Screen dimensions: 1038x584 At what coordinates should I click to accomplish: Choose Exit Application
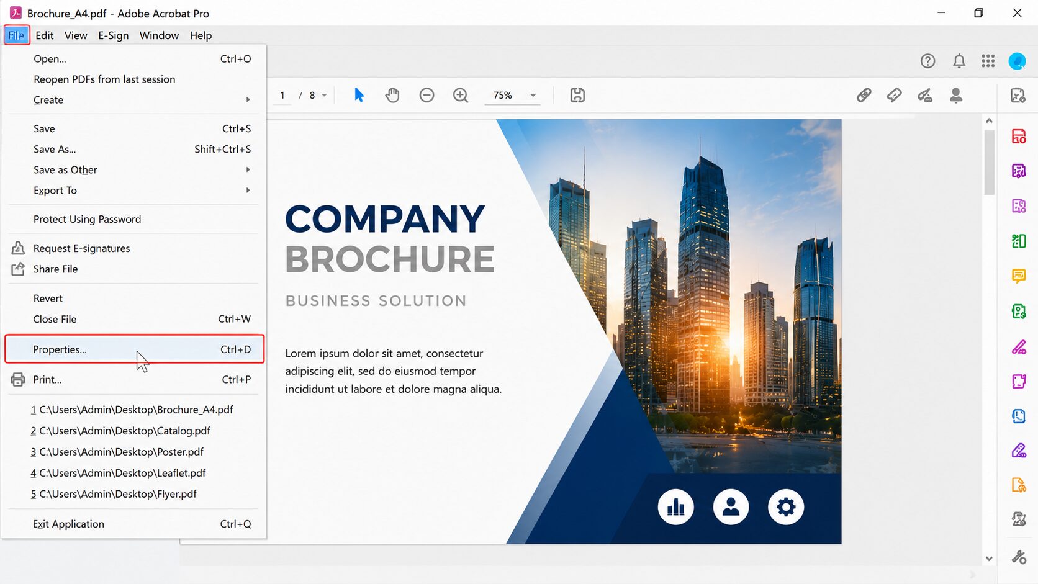(133, 524)
